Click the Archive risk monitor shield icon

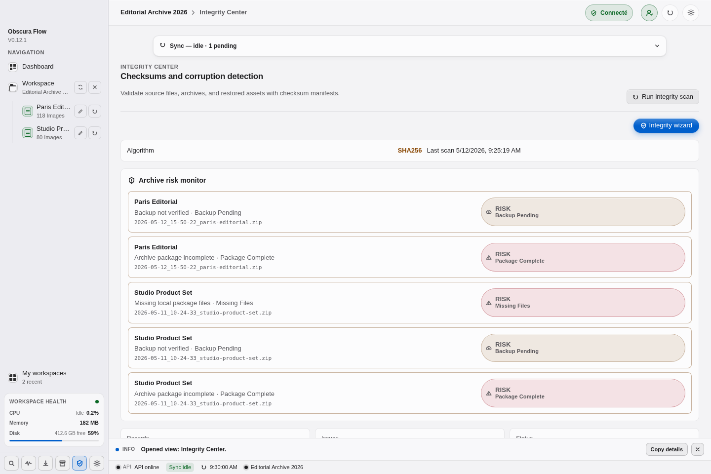tap(131, 181)
